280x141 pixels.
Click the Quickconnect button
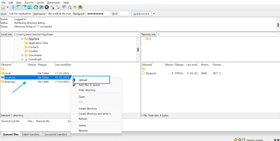coord(141,14)
